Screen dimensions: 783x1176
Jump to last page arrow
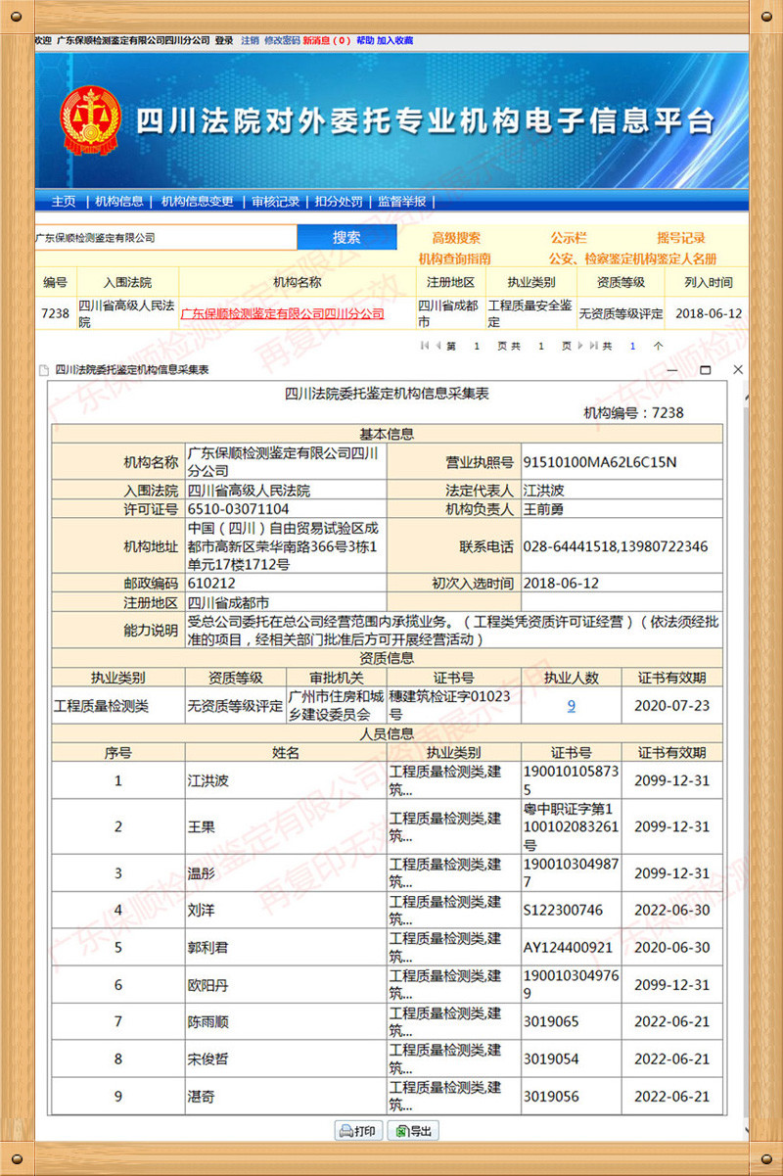click(x=592, y=346)
